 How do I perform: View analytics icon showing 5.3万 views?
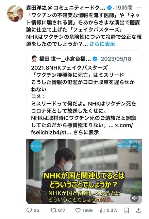[x=102, y=210]
